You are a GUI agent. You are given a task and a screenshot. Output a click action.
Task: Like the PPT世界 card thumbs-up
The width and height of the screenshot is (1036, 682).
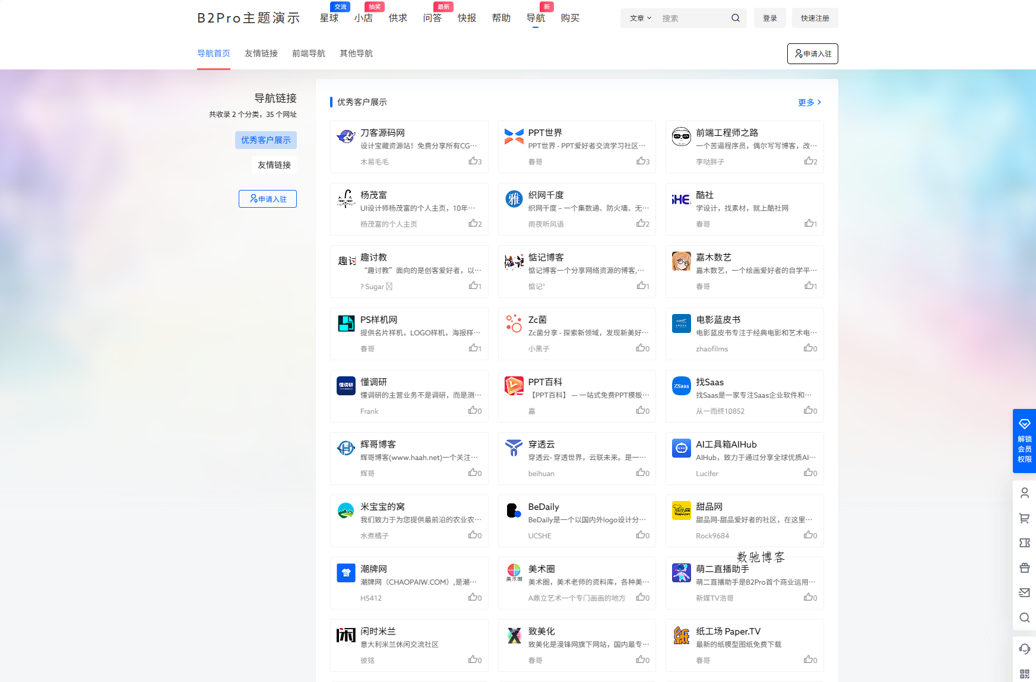point(643,161)
